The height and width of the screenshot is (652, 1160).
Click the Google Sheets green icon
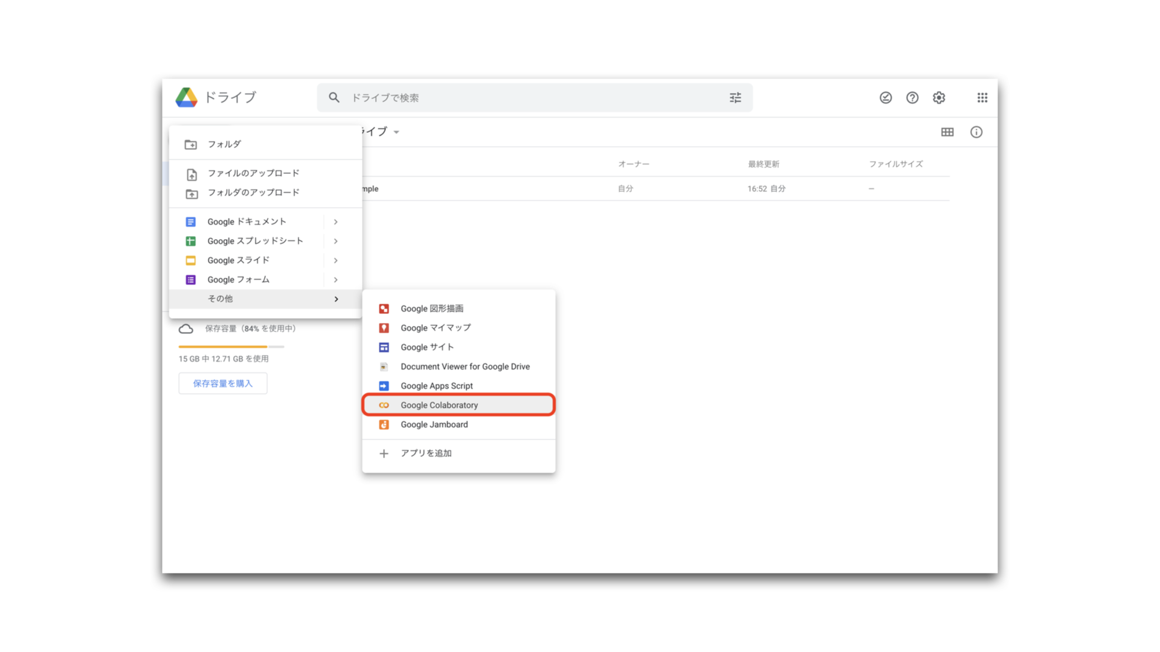pyautogui.click(x=190, y=241)
